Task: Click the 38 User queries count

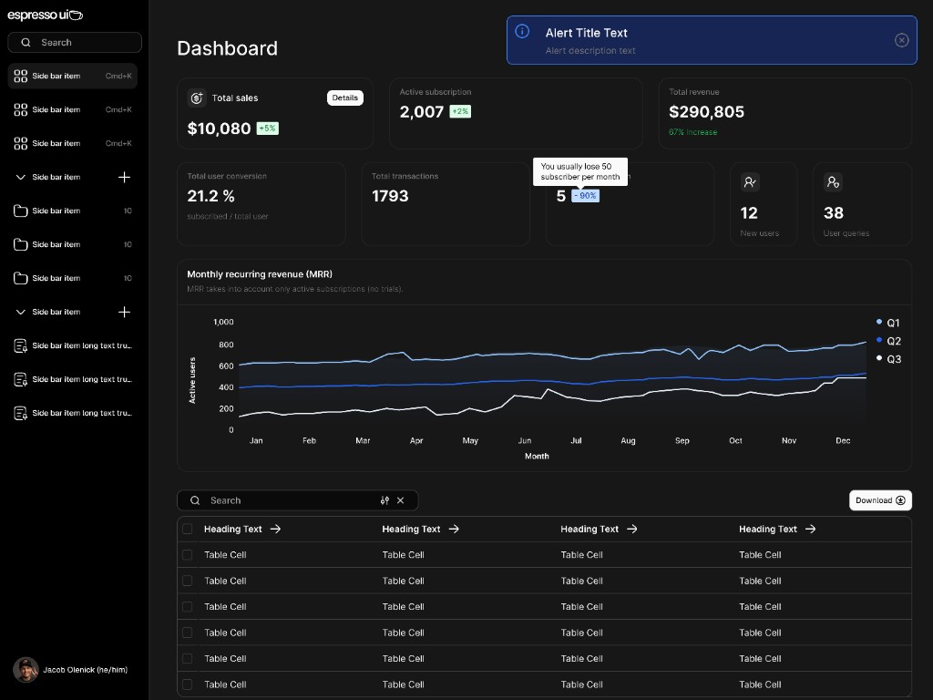Action: (x=833, y=213)
